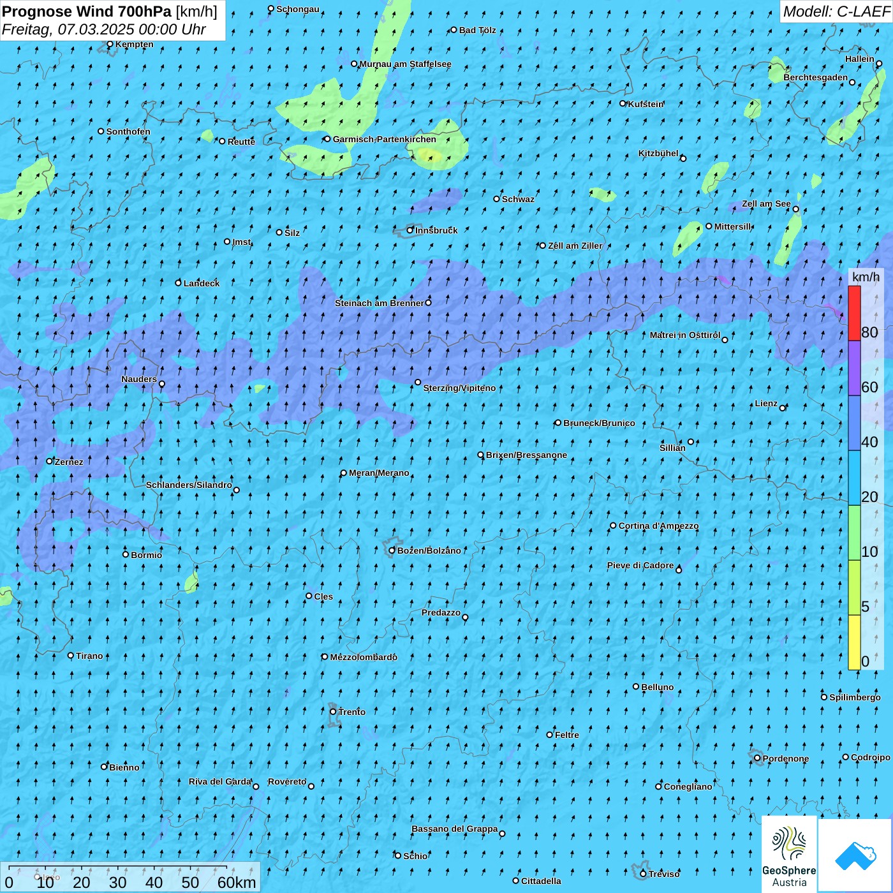Click the 'Feltre' label
The image size is (893, 893).
coord(567,735)
